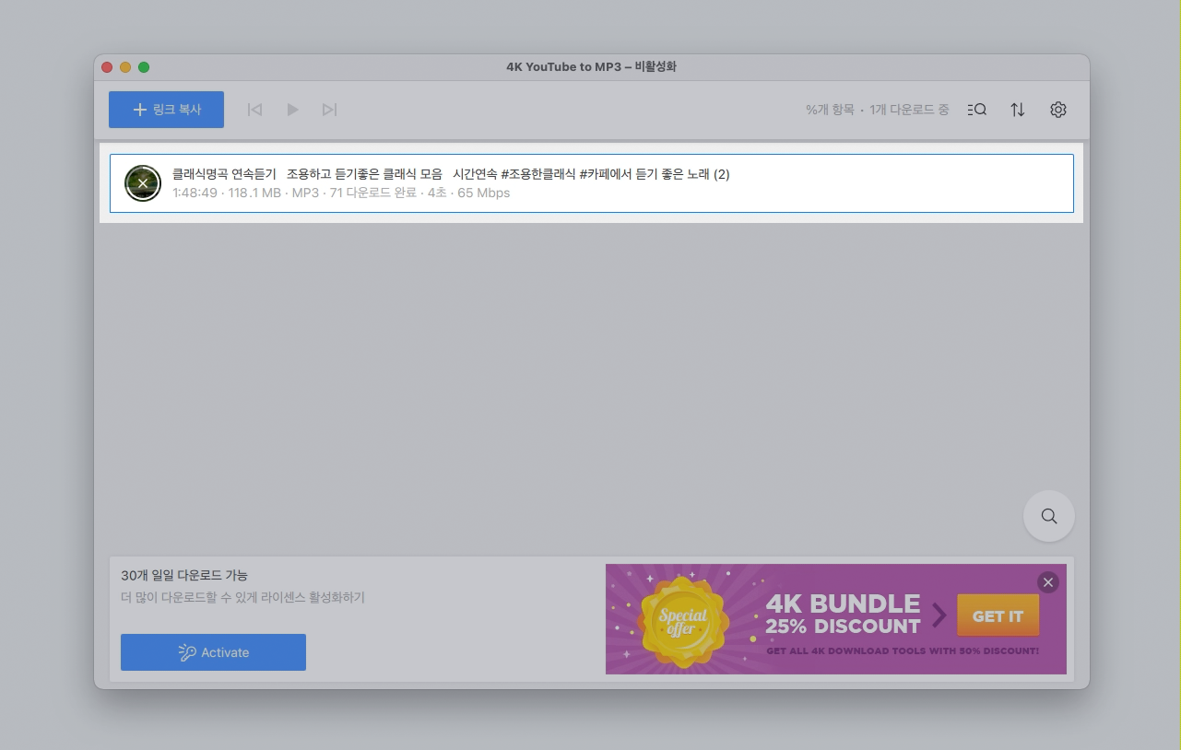Select the 클래식명곡 연속듣기 download title
The height and width of the screenshot is (750, 1181).
[x=451, y=174]
